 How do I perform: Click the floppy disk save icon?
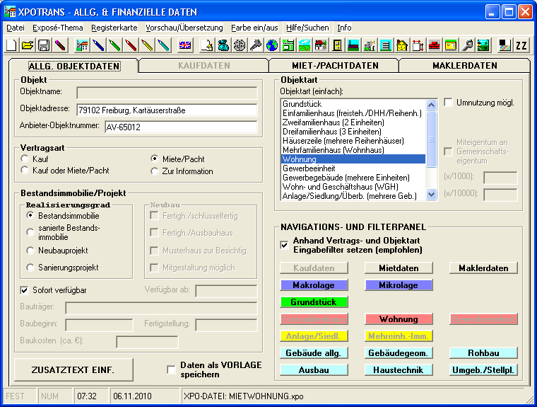43,46
